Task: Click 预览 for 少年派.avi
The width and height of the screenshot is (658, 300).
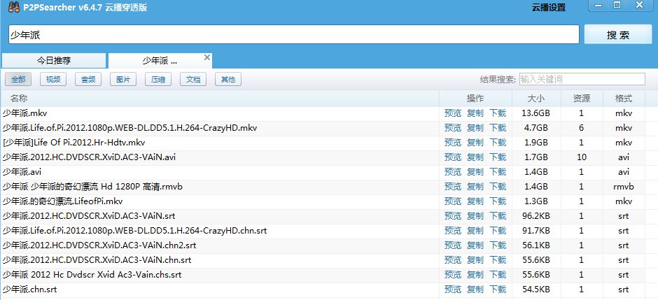Action: click(453, 172)
